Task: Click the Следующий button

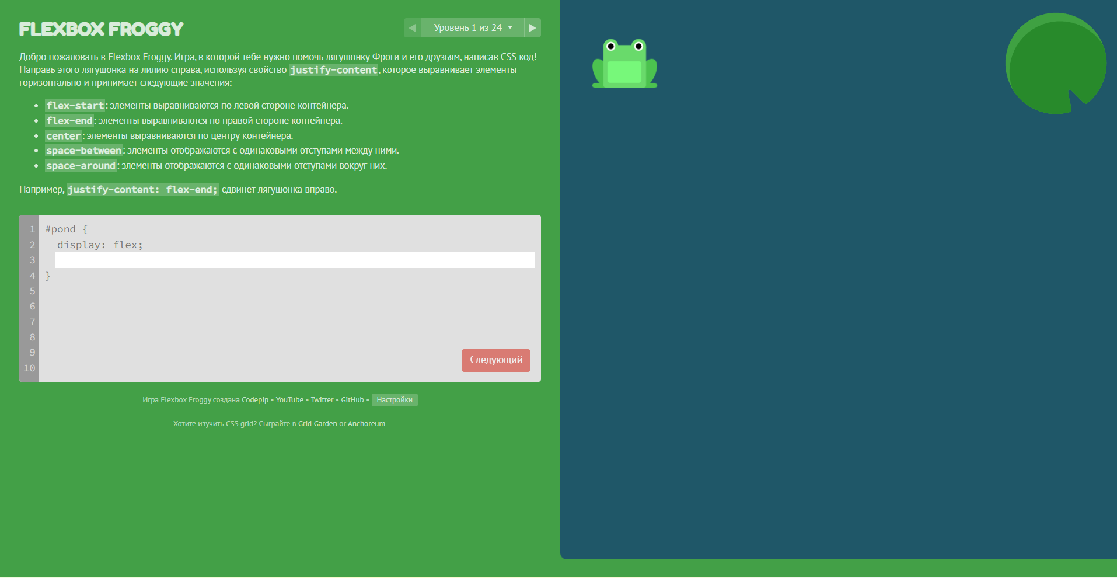Action: coord(496,360)
